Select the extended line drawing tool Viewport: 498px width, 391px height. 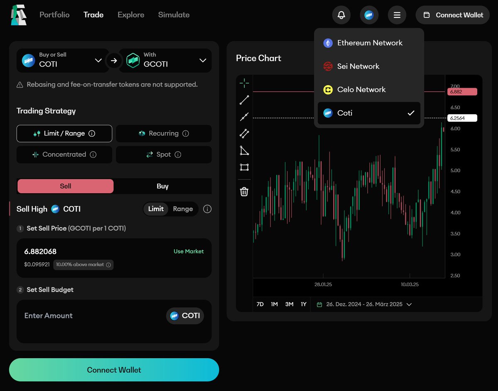tap(244, 117)
